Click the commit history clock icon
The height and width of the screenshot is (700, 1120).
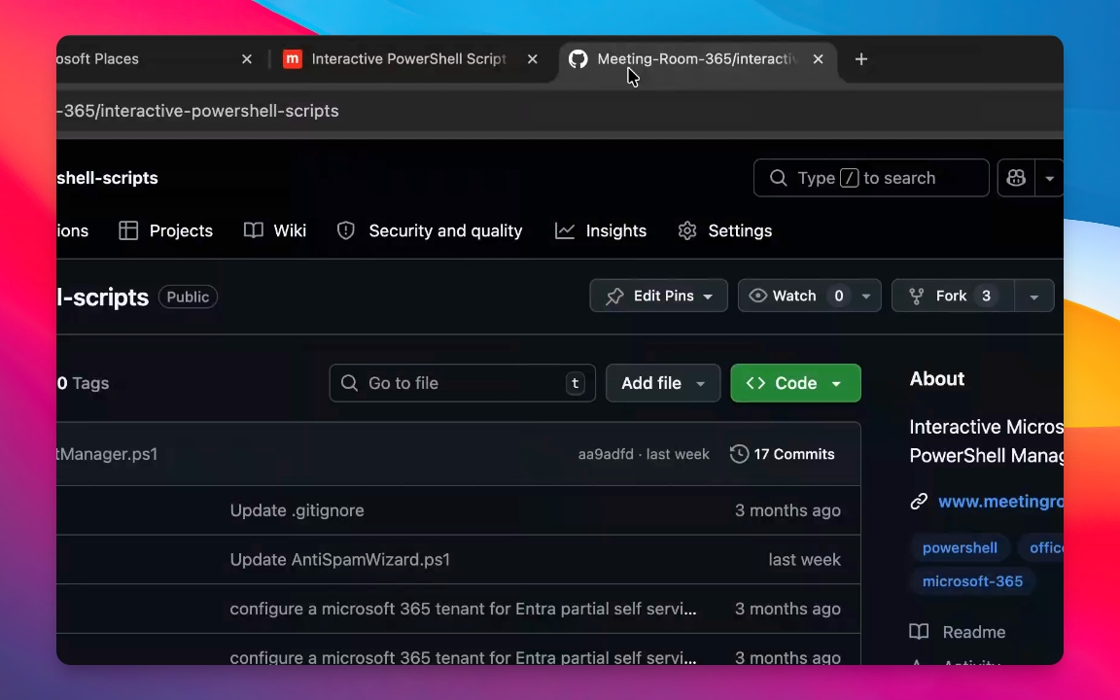click(739, 454)
